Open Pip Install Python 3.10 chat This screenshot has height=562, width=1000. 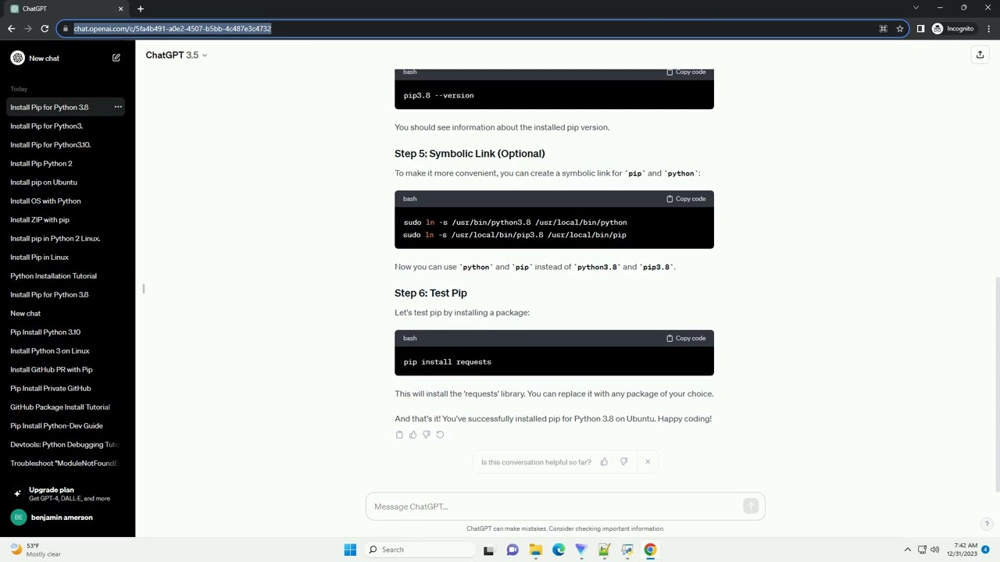pos(67,332)
